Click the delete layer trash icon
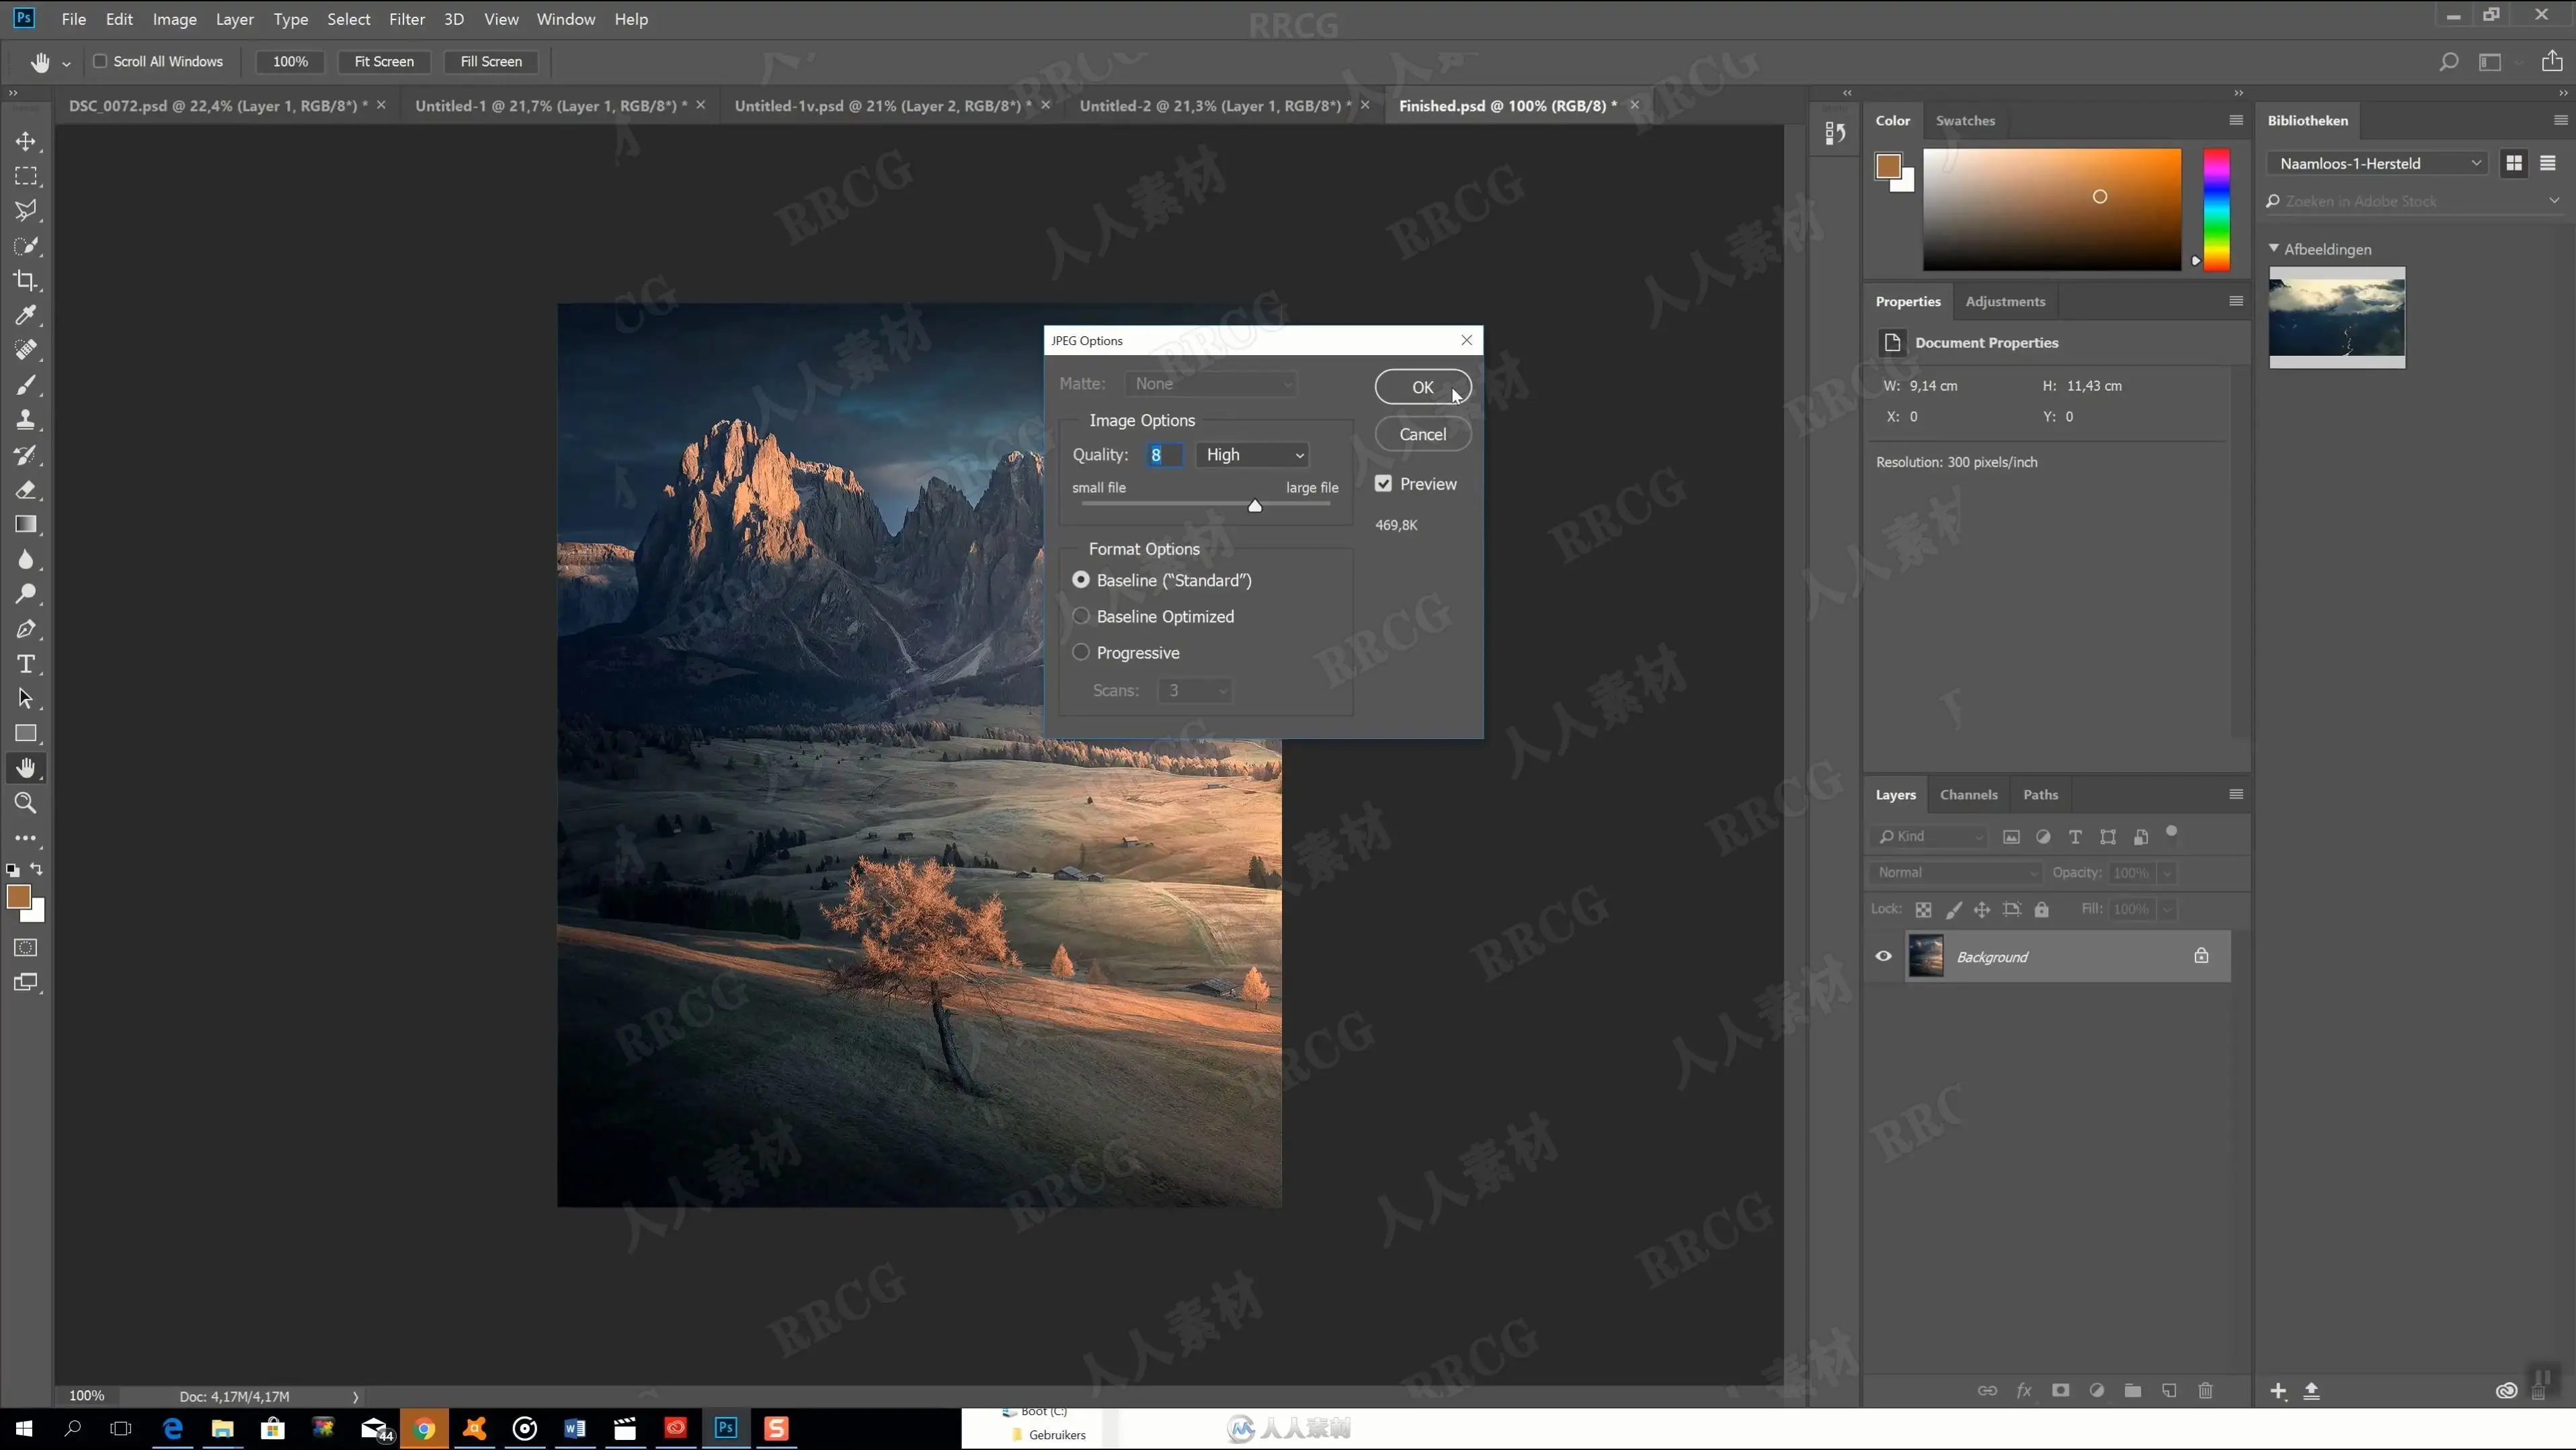The width and height of the screenshot is (2576, 1450). pyautogui.click(x=2205, y=1391)
